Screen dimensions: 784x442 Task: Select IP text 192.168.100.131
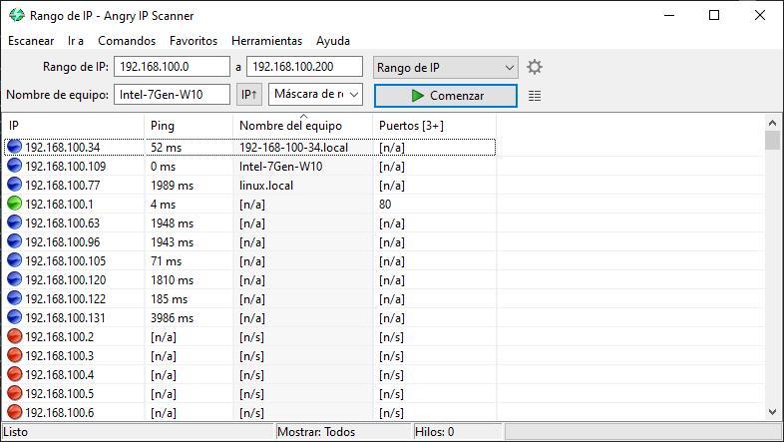66,318
